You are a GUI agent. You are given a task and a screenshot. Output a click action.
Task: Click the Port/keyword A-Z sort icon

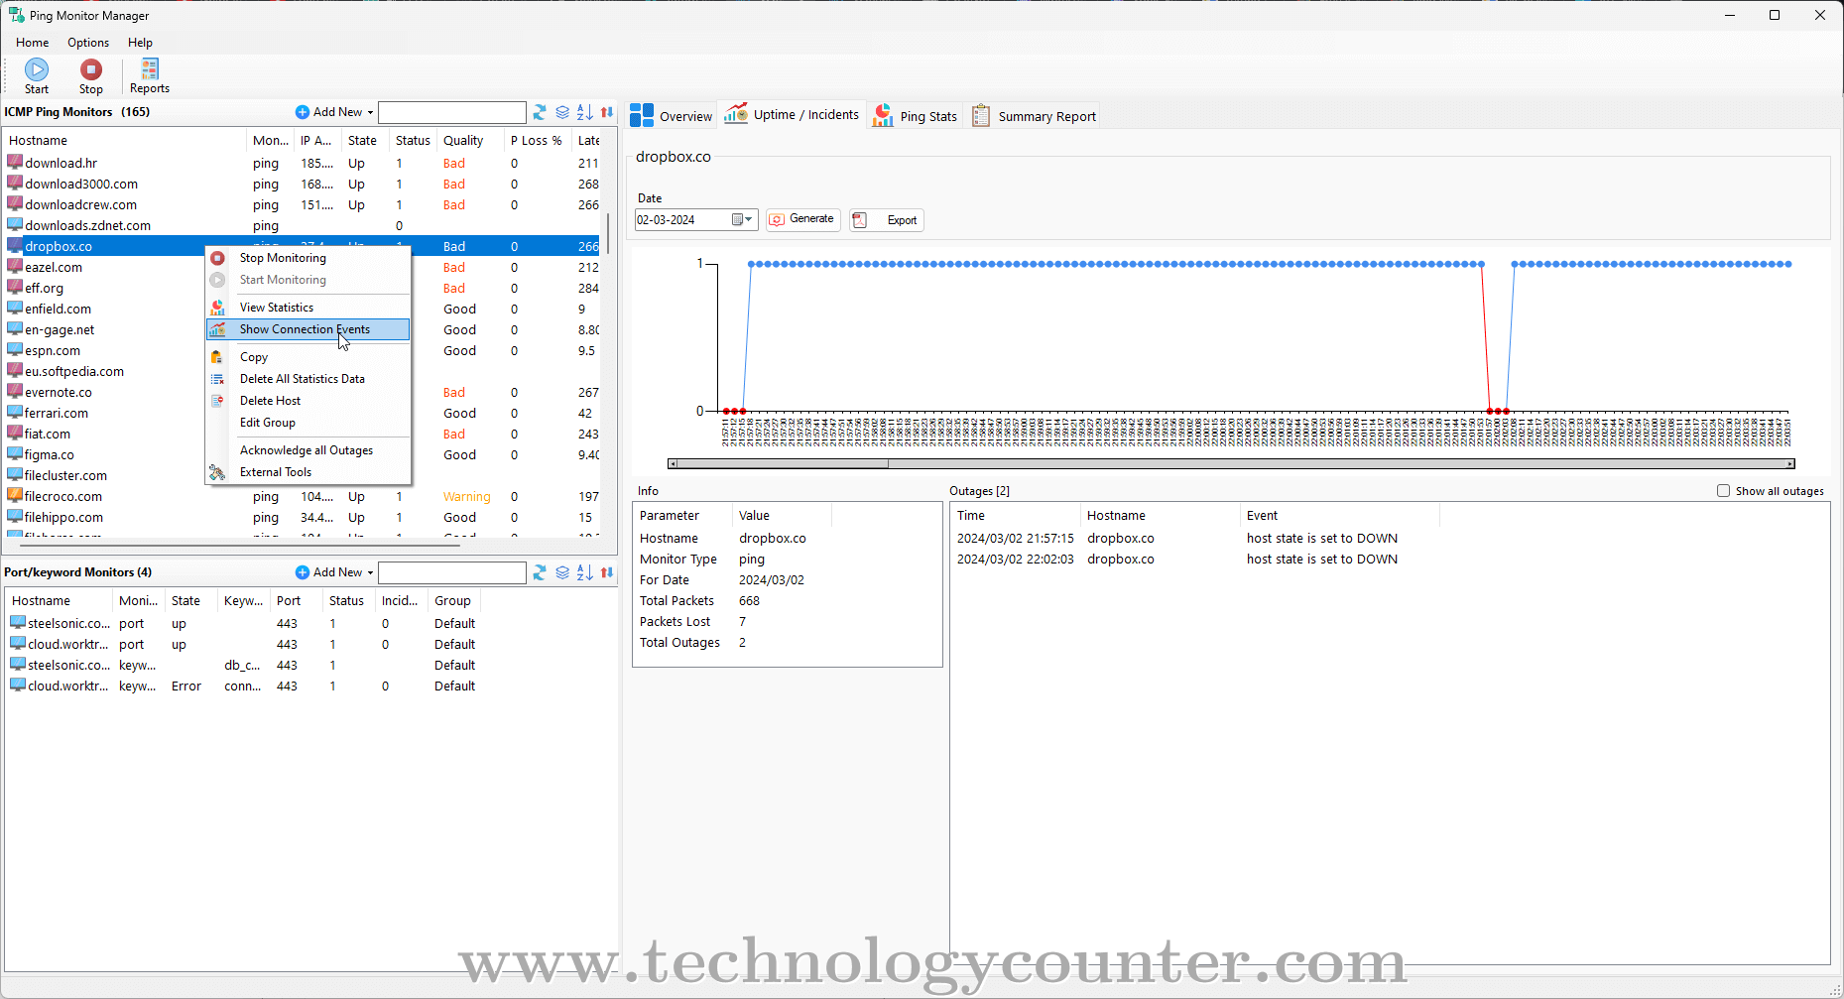(585, 572)
